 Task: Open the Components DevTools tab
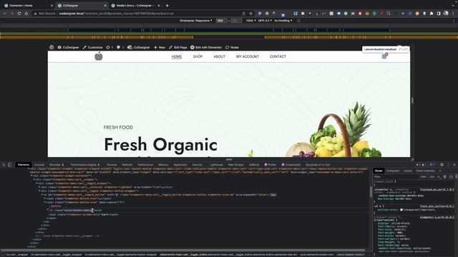[x=291, y=165]
